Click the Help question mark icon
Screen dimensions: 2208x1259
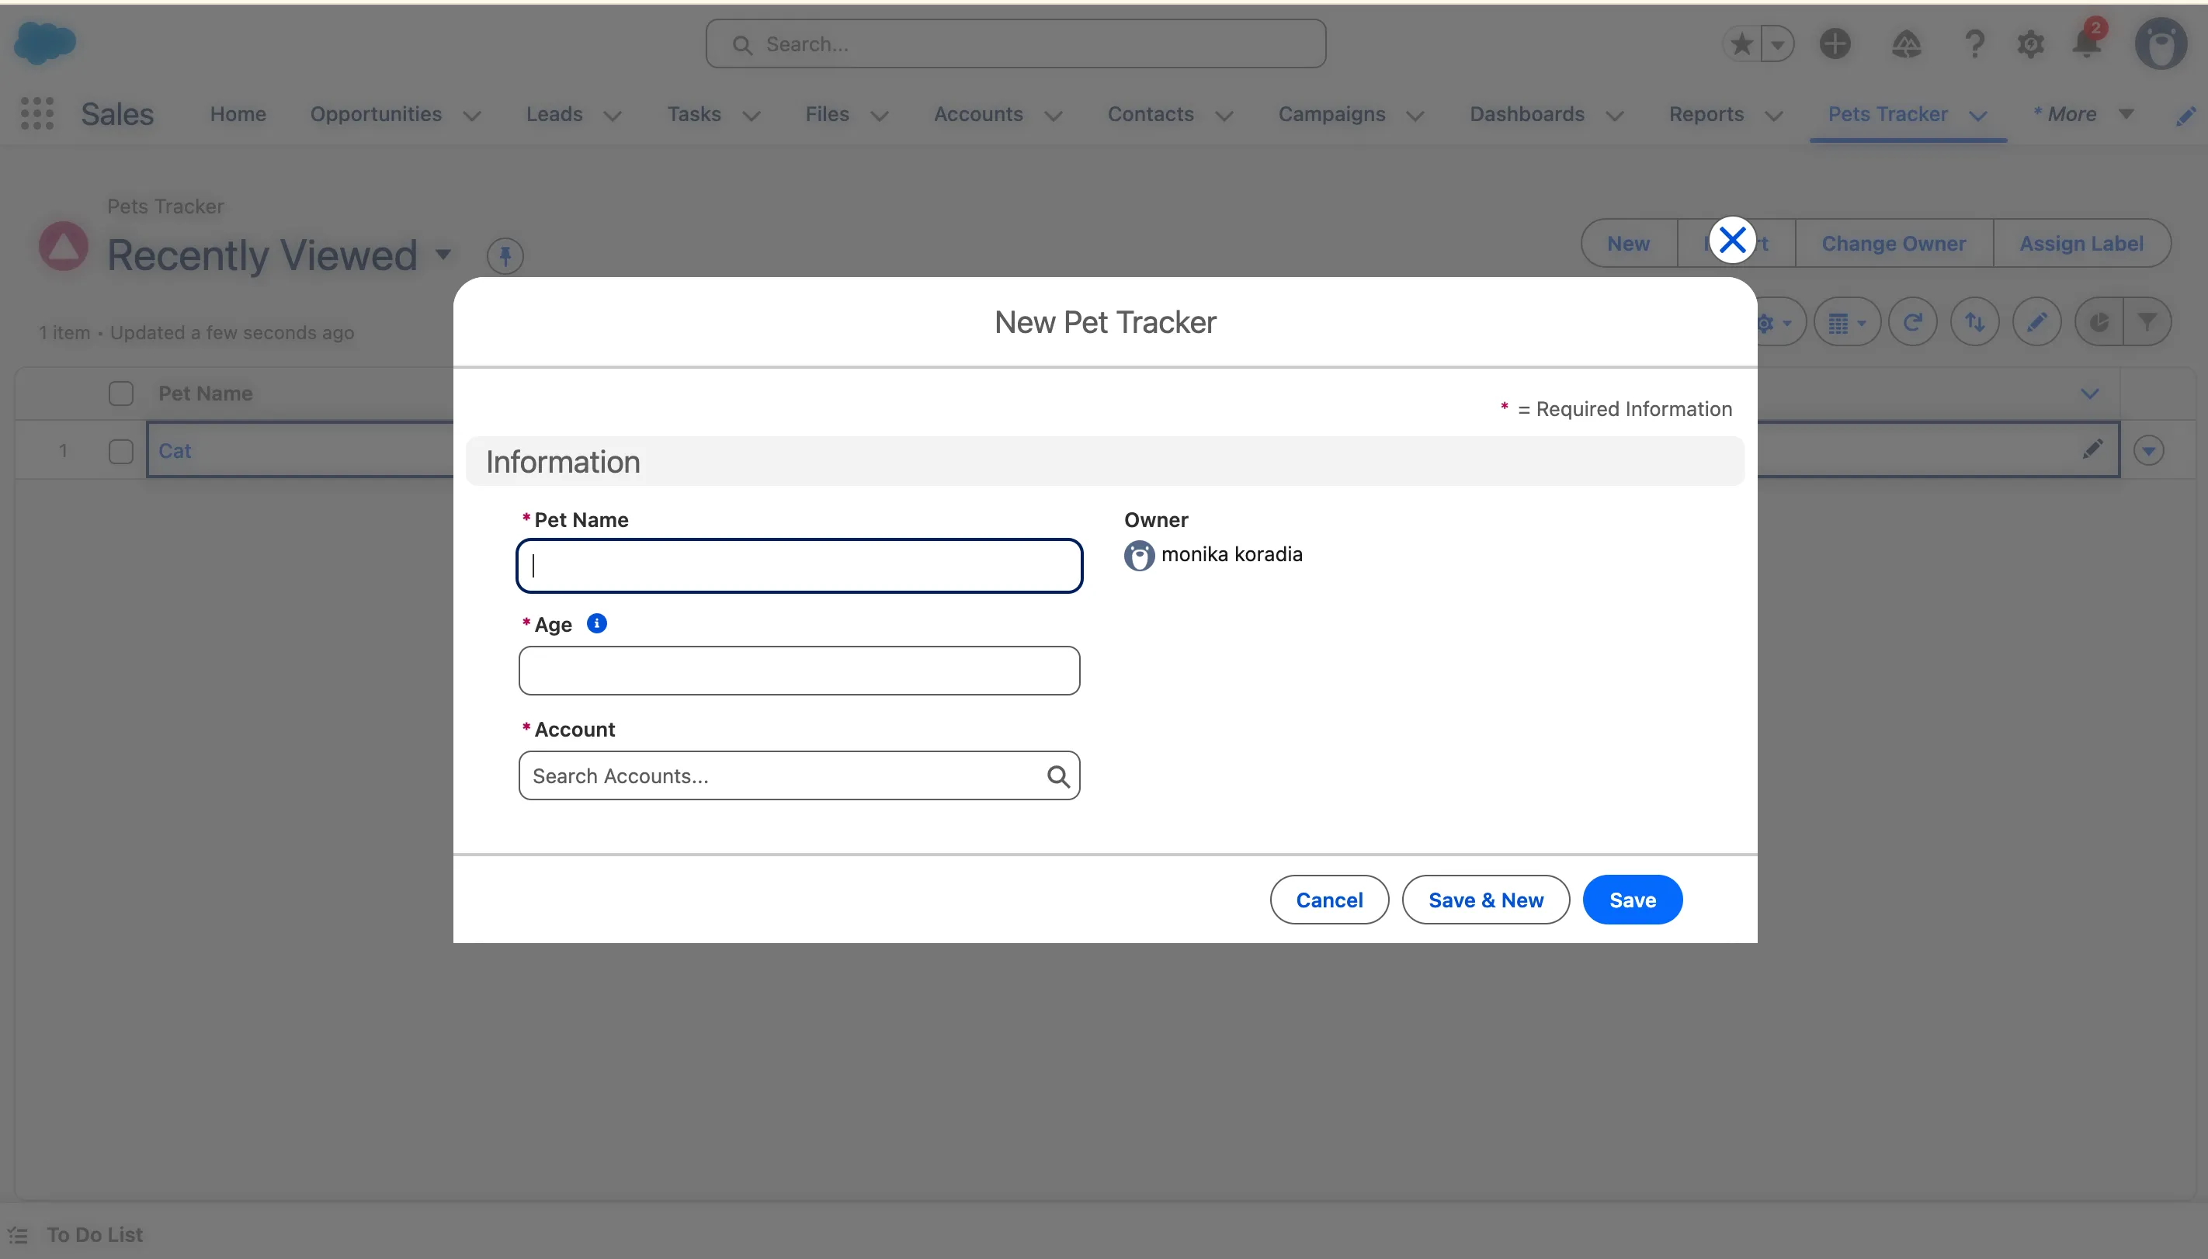pos(1974,43)
